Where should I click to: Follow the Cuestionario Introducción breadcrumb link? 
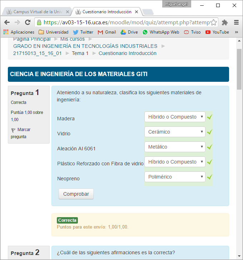(x=127, y=53)
